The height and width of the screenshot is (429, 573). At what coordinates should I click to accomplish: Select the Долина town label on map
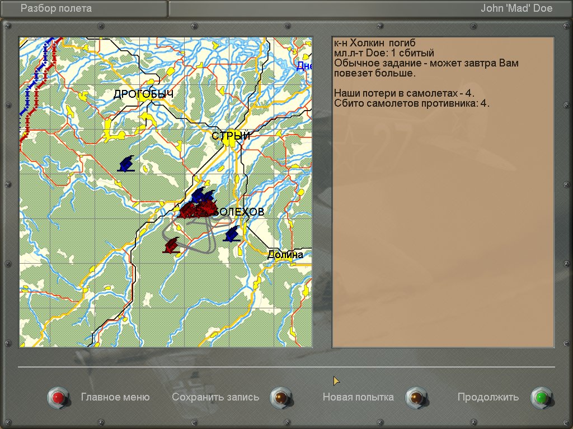click(x=285, y=255)
